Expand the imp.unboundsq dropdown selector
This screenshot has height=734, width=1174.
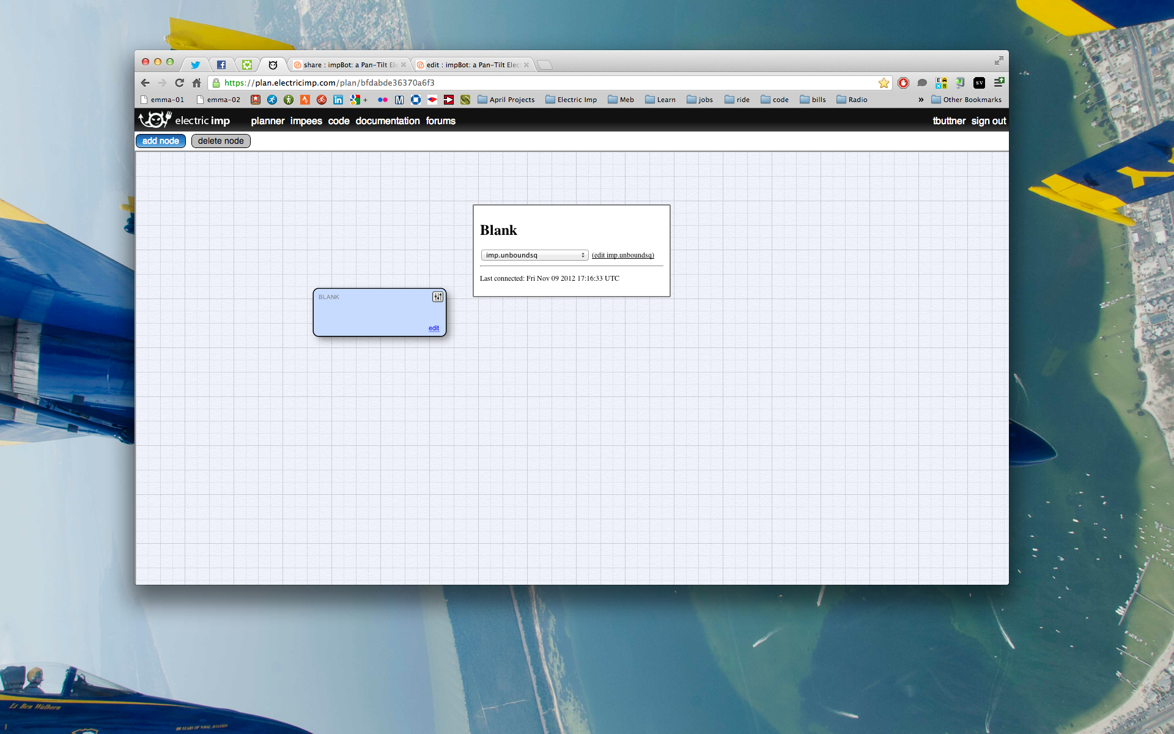click(x=581, y=254)
